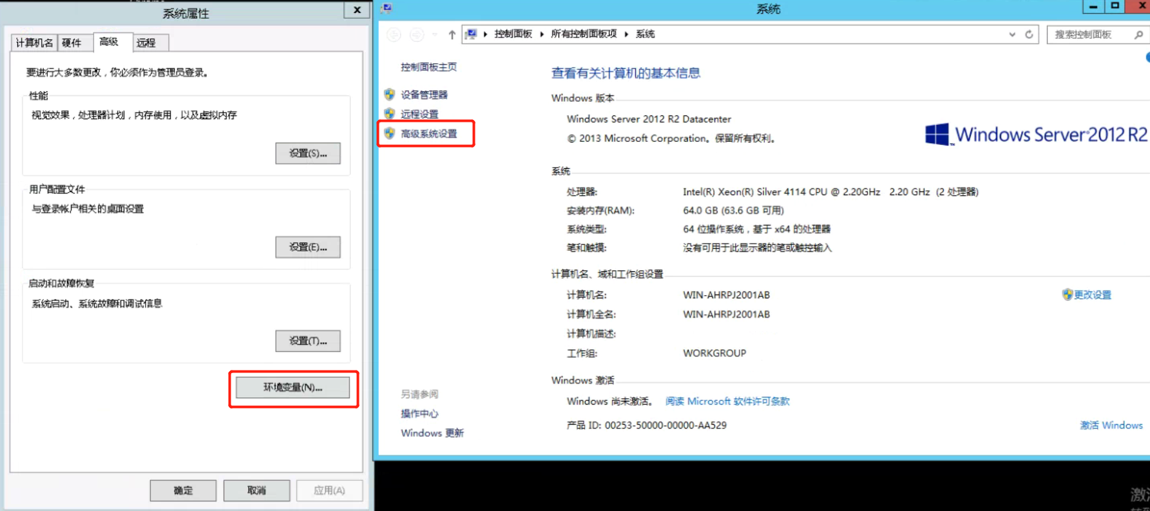Click the System window title bar icon

(386, 8)
